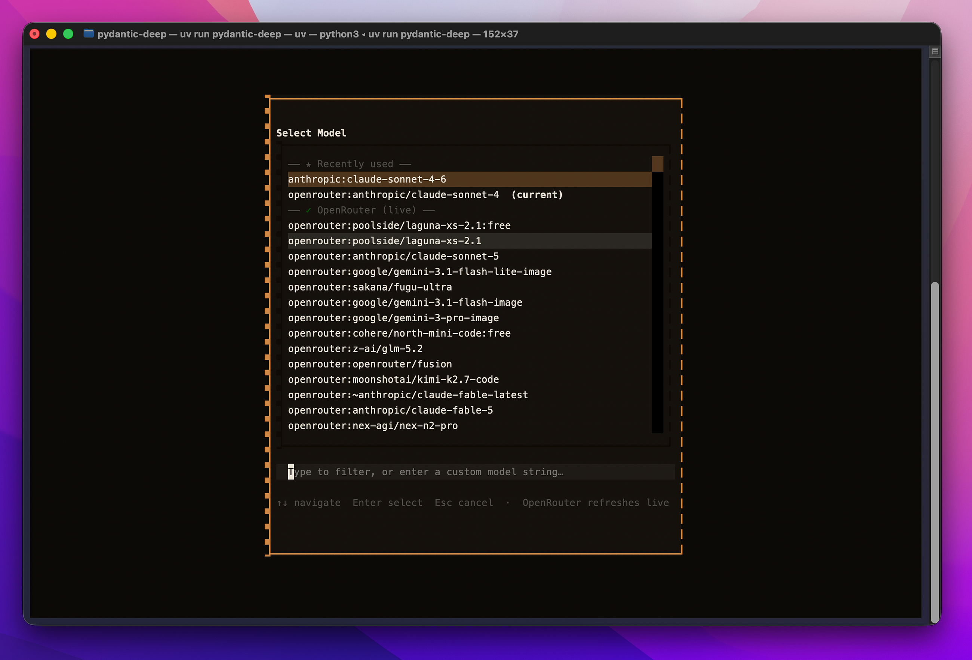Pick openrouter:openrouter/fusion entry
The image size is (972, 660).
(469, 364)
